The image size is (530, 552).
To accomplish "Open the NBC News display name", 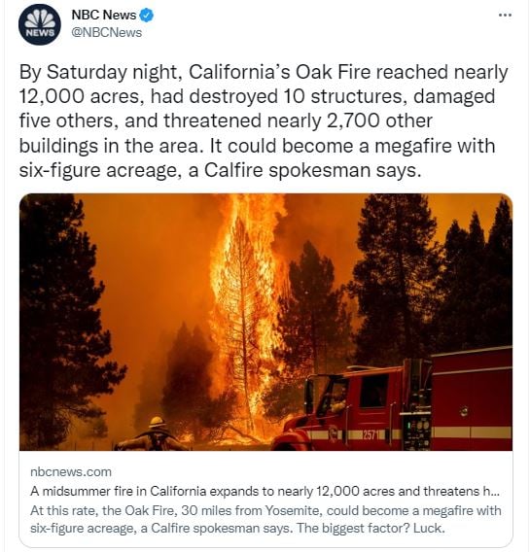I will (x=103, y=15).
